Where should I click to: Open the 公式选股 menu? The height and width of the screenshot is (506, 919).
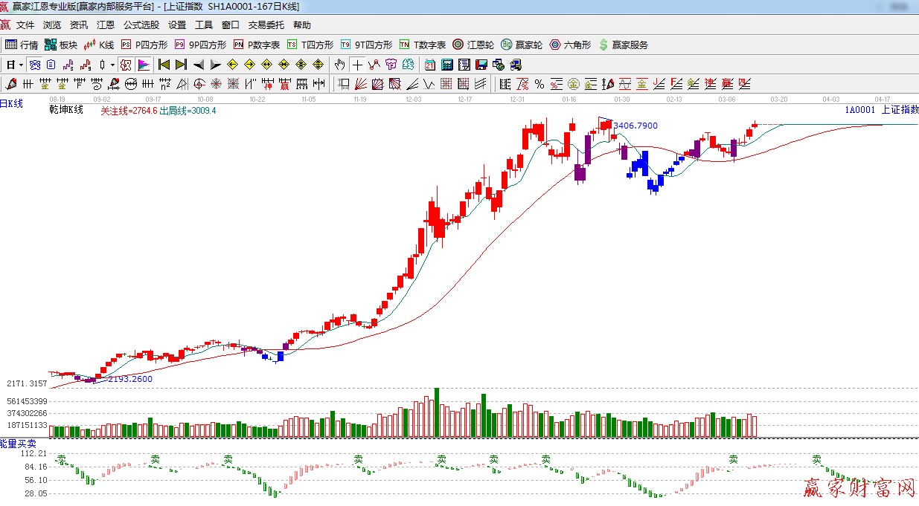click(x=141, y=25)
